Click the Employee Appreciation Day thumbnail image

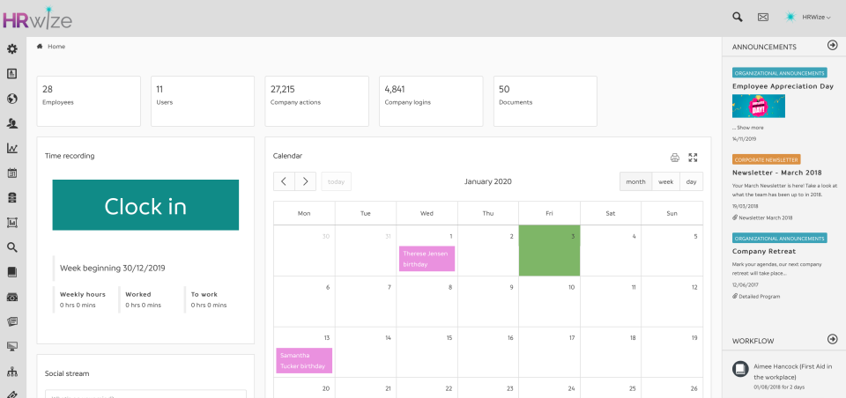tap(759, 107)
